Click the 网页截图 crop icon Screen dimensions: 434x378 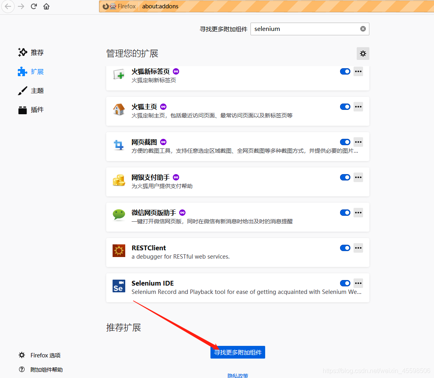[119, 145]
